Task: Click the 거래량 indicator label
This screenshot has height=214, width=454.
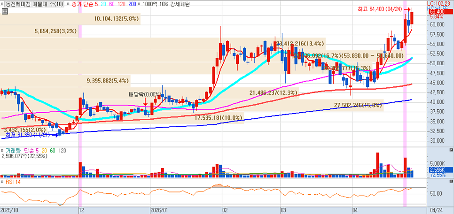Action: click(x=14, y=151)
